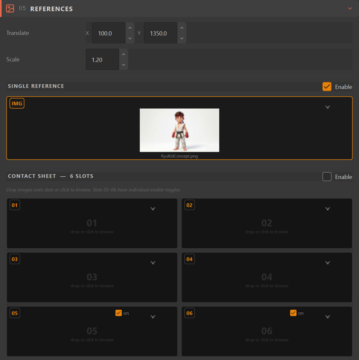Clear contact sheet slot 02
The height and width of the screenshot is (360, 359).
pyautogui.click(x=328, y=209)
